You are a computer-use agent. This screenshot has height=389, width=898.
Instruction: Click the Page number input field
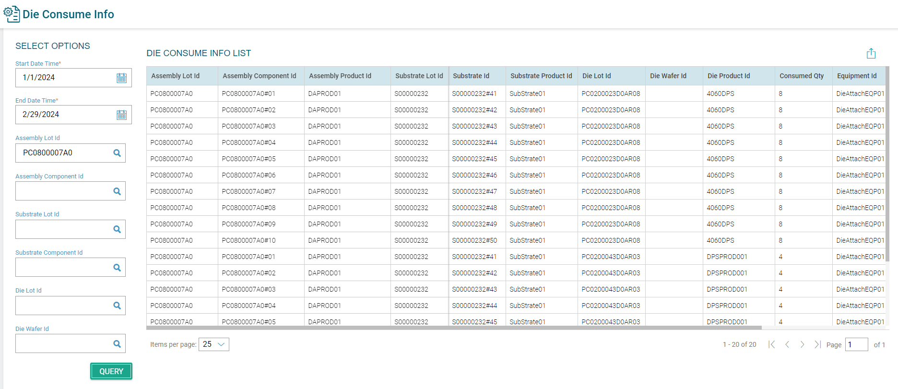coord(856,344)
